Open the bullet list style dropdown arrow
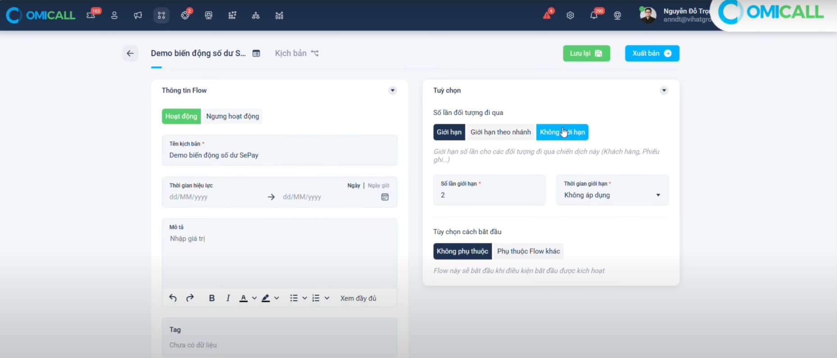Image resolution: width=837 pixels, height=358 pixels. (305, 298)
